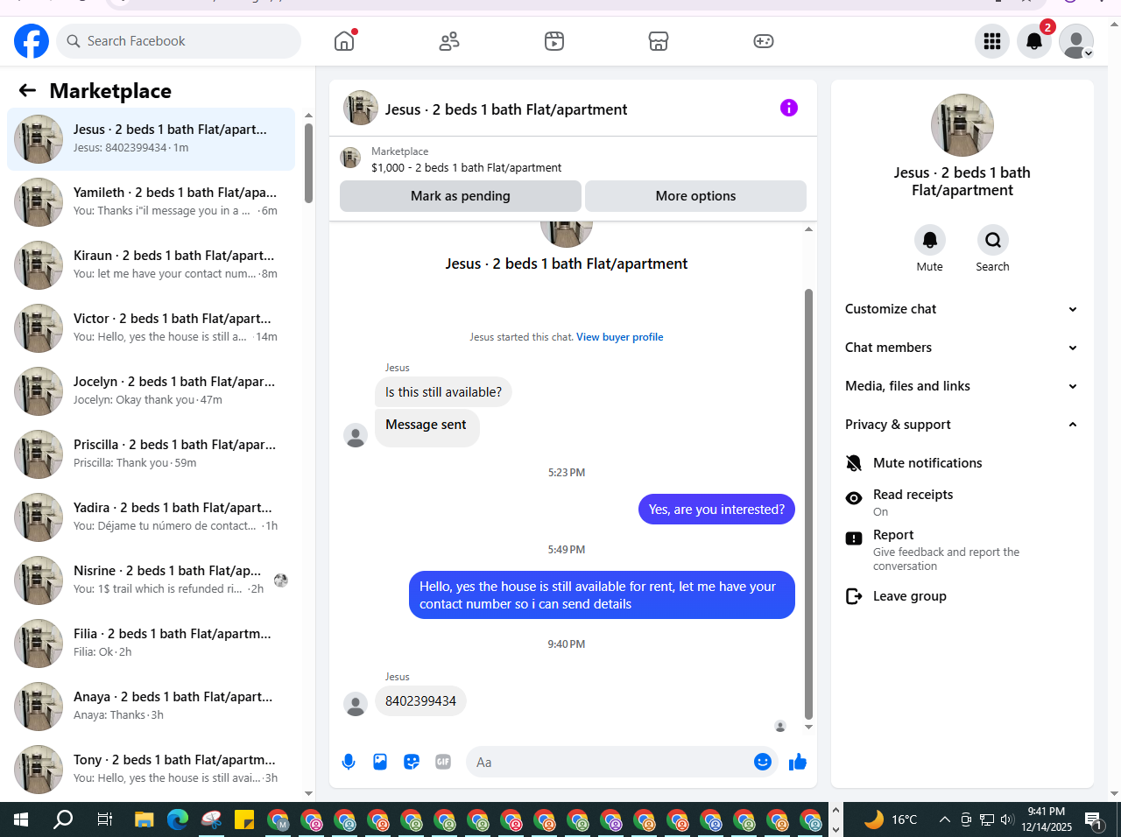Image resolution: width=1121 pixels, height=837 pixels.
Task: Show hidden system tray icons chevron
Action: pyautogui.click(x=944, y=819)
